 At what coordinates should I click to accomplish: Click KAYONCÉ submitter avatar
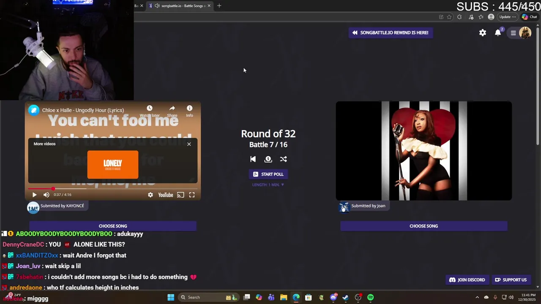coord(33,207)
